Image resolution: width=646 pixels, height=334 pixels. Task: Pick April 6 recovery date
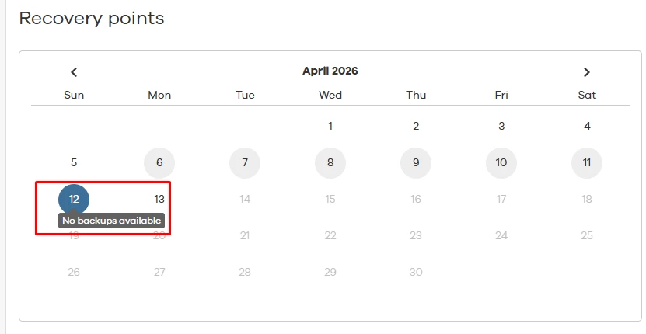pyautogui.click(x=159, y=163)
